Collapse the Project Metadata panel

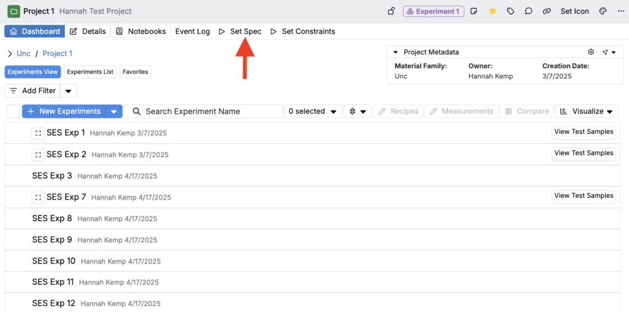point(396,52)
